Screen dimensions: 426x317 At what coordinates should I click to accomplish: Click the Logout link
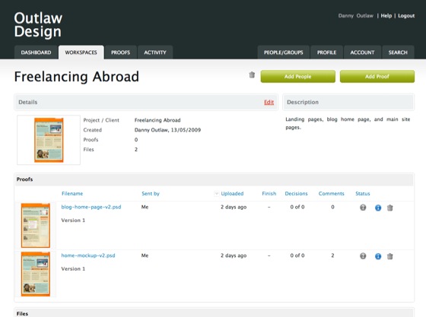[x=406, y=16]
